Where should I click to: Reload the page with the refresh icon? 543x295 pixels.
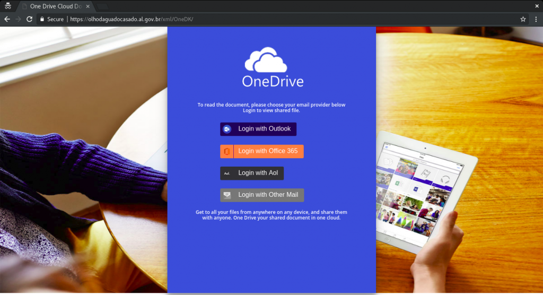click(30, 19)
